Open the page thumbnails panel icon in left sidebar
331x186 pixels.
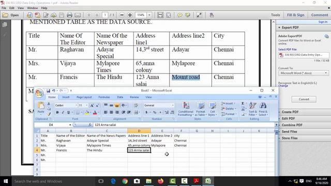point(5,25)
